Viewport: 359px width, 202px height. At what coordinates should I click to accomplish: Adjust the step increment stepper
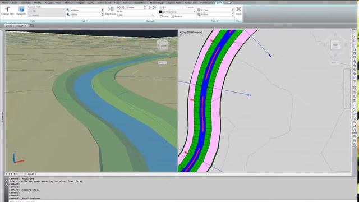point(145,7)
